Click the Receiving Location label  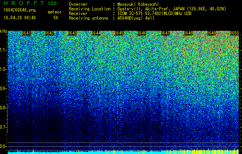point(90,9)
